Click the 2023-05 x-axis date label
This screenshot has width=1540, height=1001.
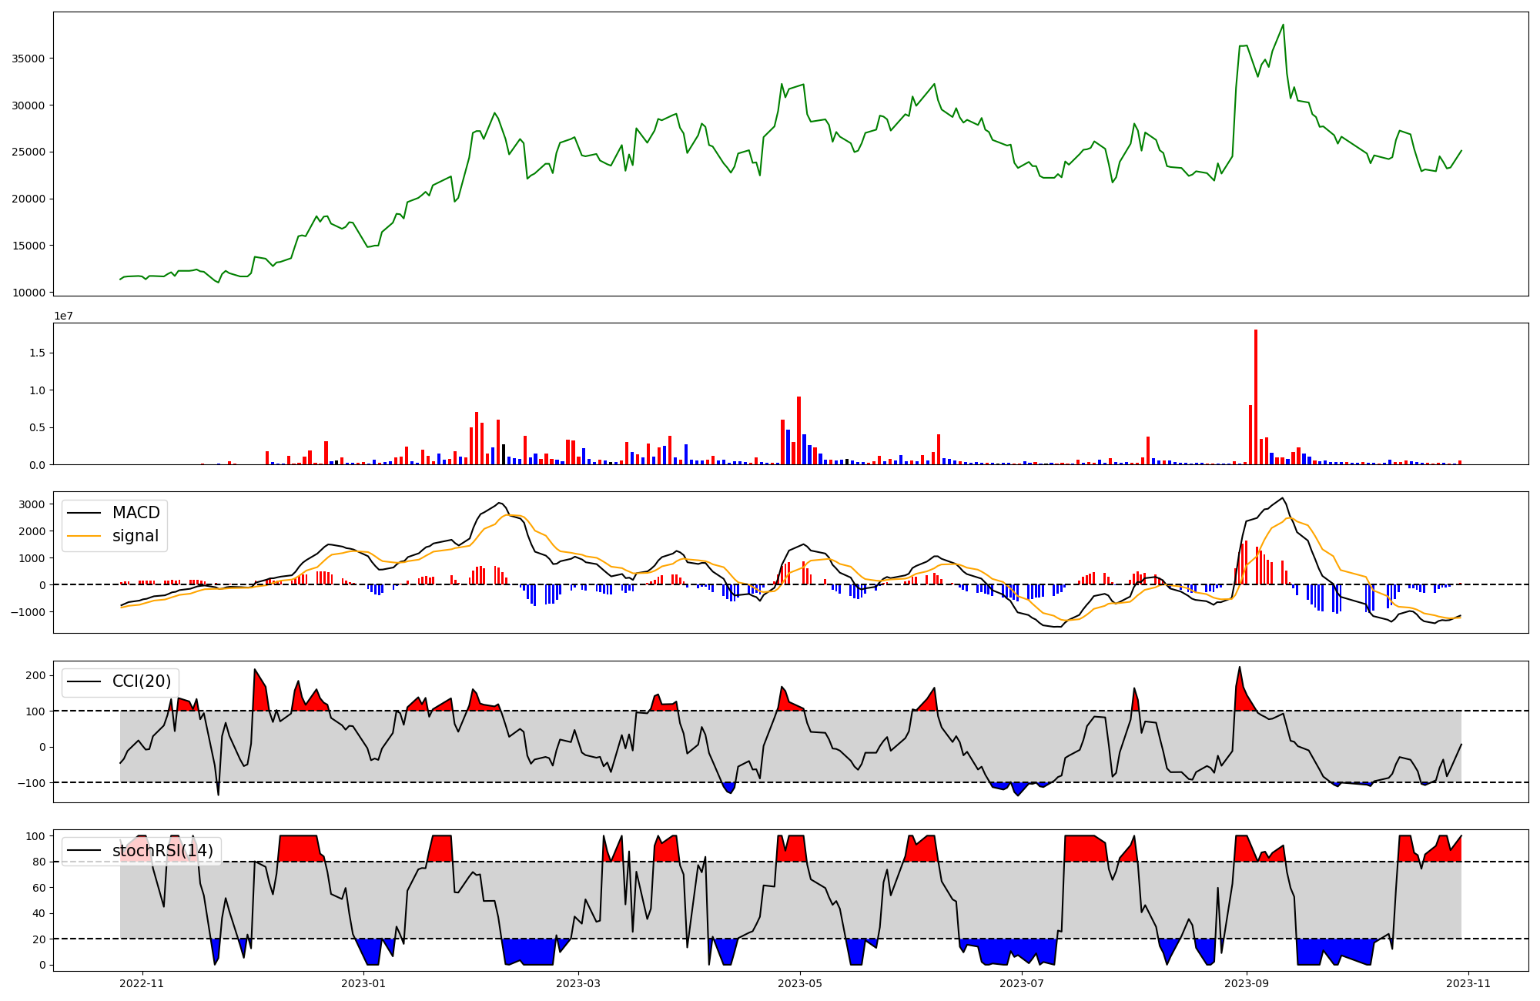pos(800,983)
